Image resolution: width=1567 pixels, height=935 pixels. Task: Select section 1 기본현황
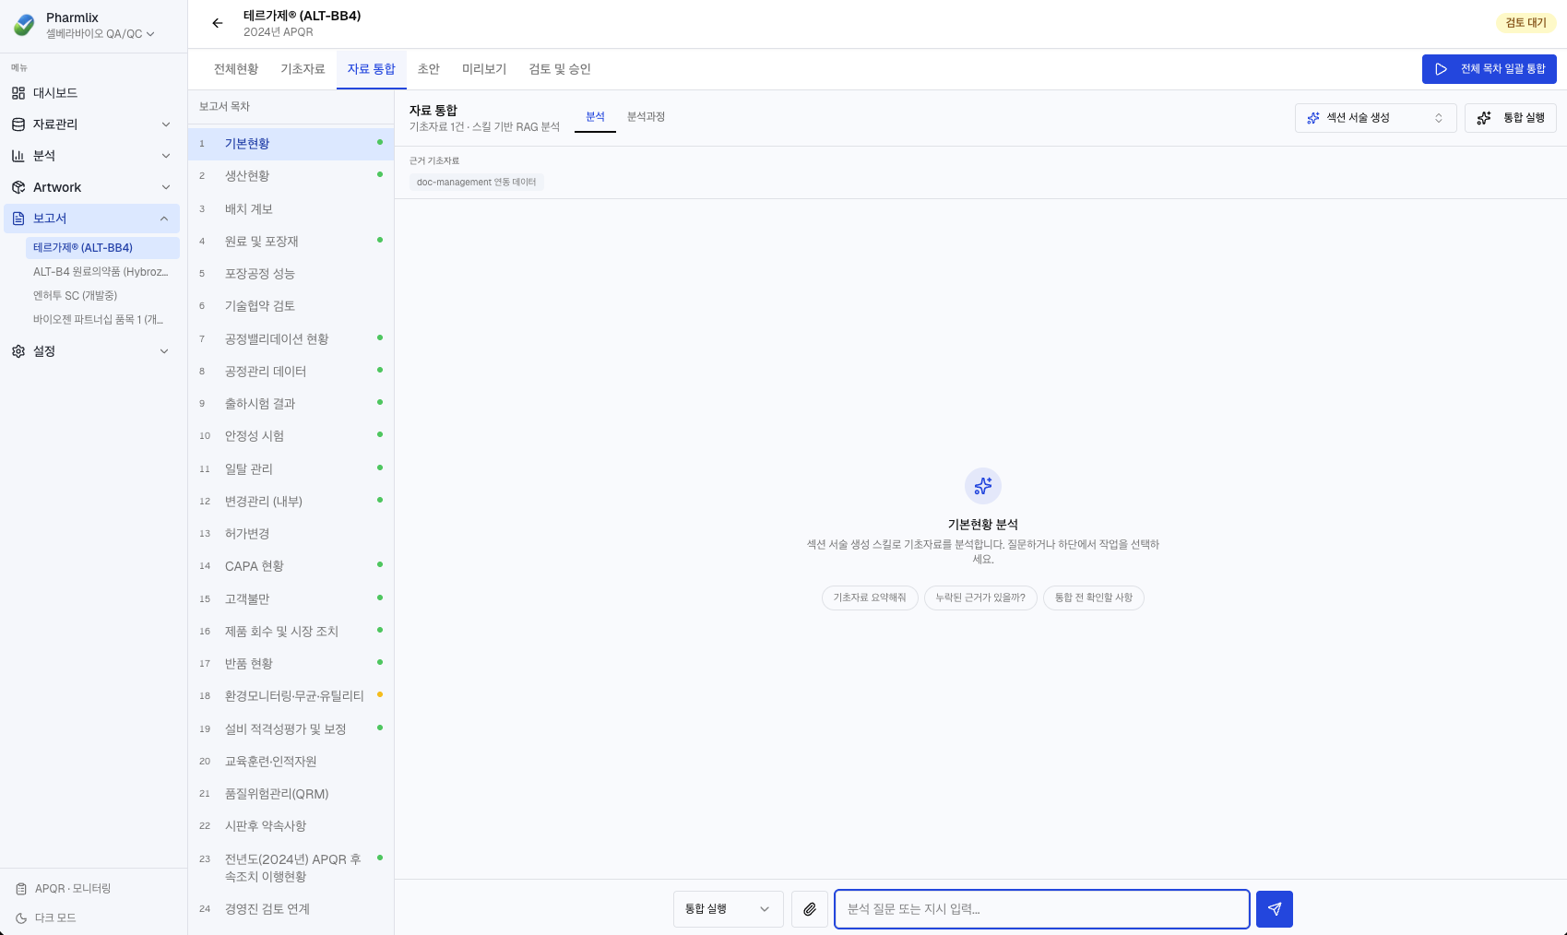pyautogui.click(x=291, y=144)
